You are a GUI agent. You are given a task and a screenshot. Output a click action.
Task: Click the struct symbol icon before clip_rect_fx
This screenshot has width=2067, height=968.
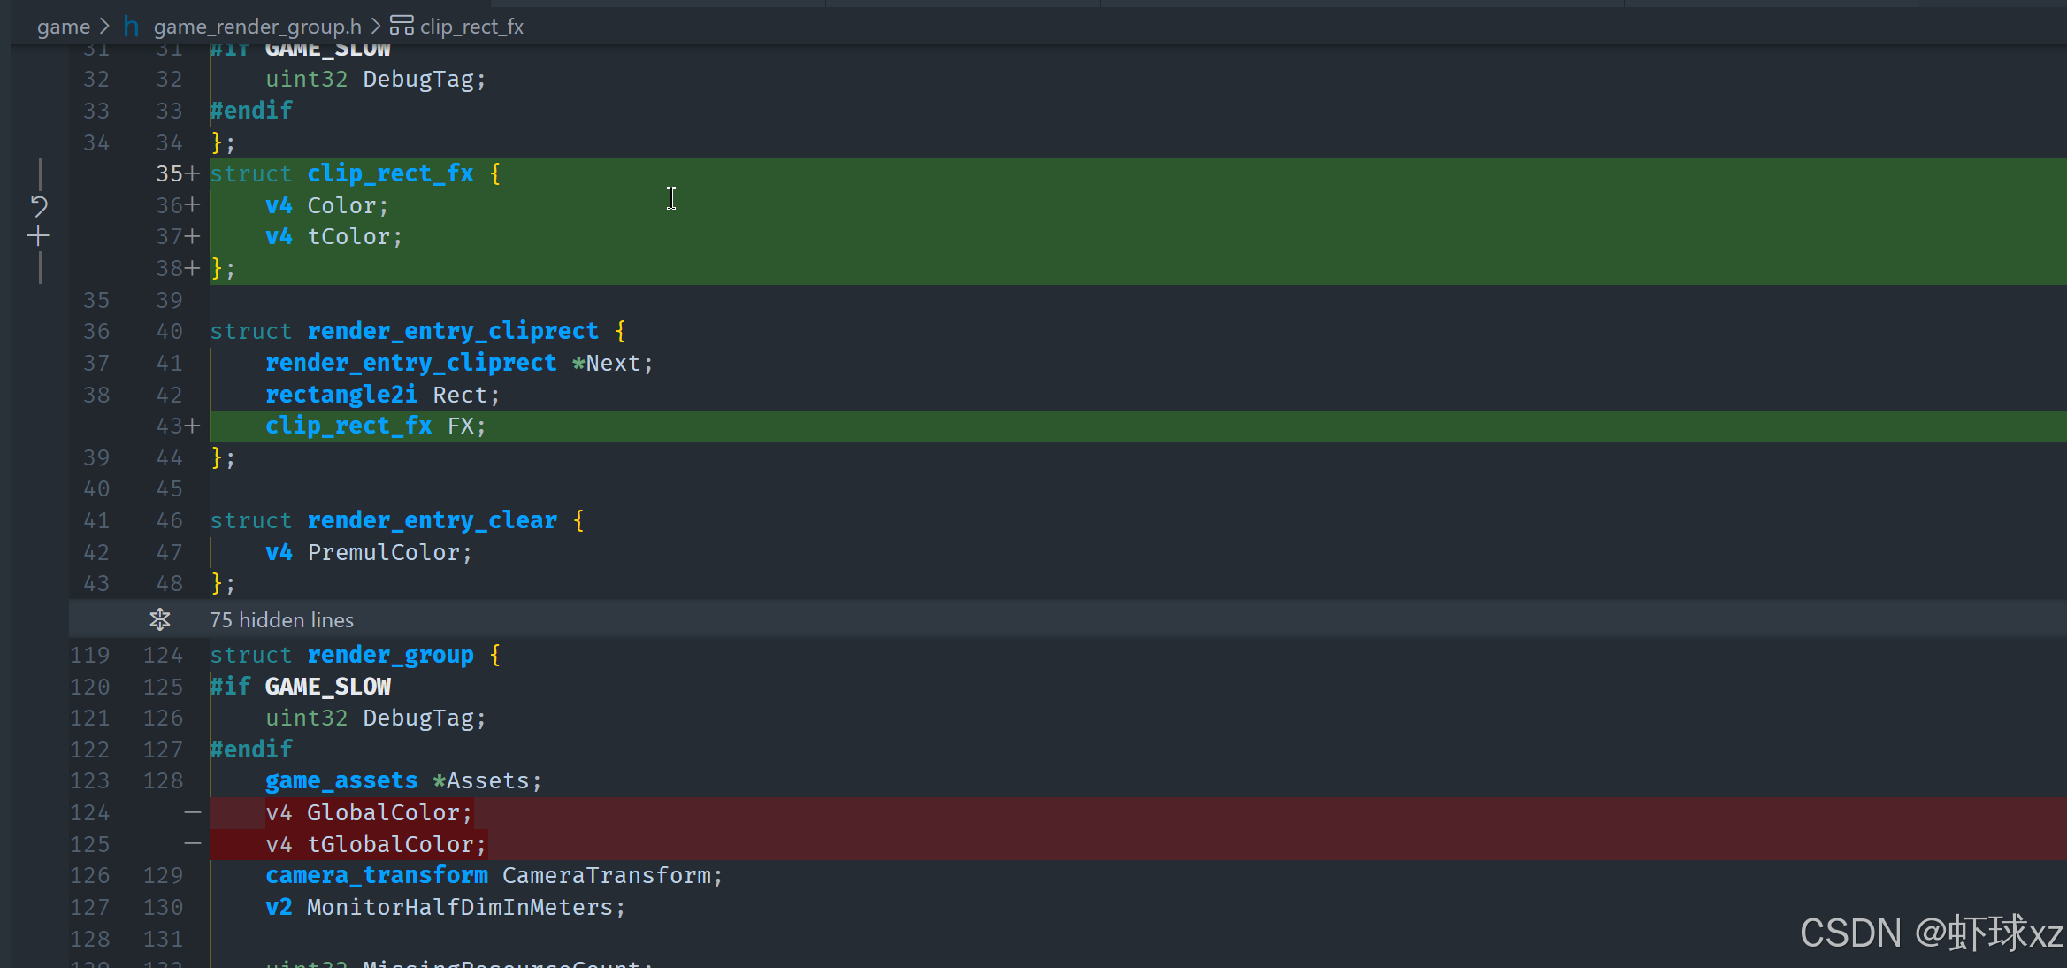click(x=402, y=27)
